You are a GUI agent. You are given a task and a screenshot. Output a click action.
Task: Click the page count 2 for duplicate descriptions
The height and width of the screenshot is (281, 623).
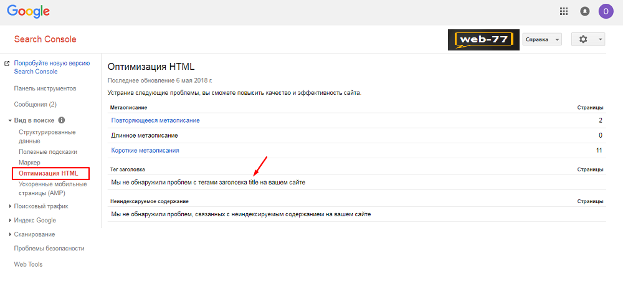pos(601,120)
